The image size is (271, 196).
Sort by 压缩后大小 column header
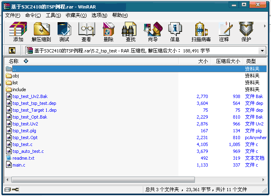coord(227,61)
